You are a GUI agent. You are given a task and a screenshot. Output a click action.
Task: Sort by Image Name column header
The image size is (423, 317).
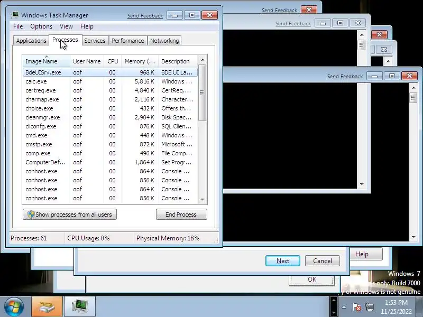pos(47,61)
